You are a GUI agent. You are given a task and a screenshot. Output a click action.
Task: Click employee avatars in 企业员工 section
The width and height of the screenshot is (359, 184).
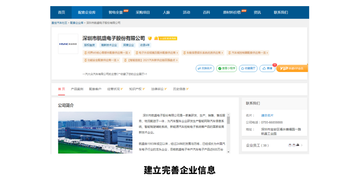293,145
